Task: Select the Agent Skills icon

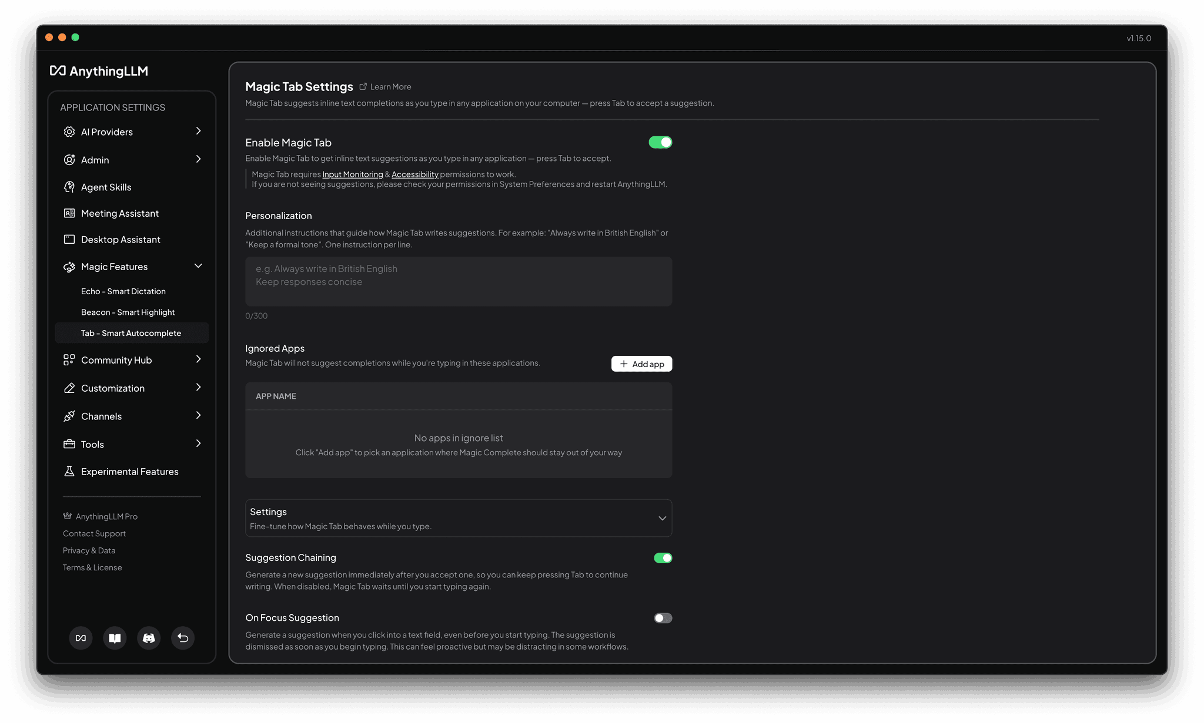Action: [69, 187]
